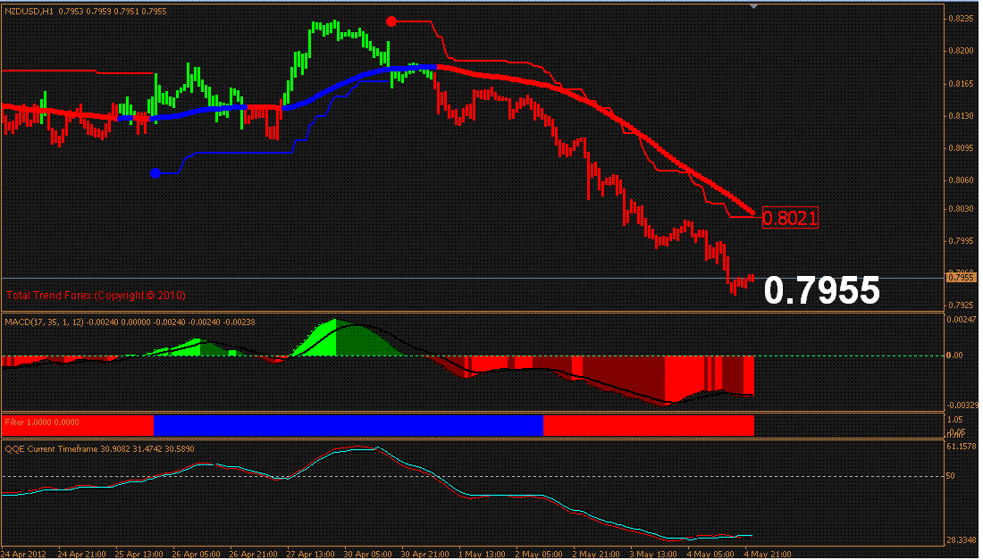Image resolution: width=983 pixels, height=560 pixels.
Task: Click the 61.1578 QQE scale value
Action: click(x=961, y=447)
